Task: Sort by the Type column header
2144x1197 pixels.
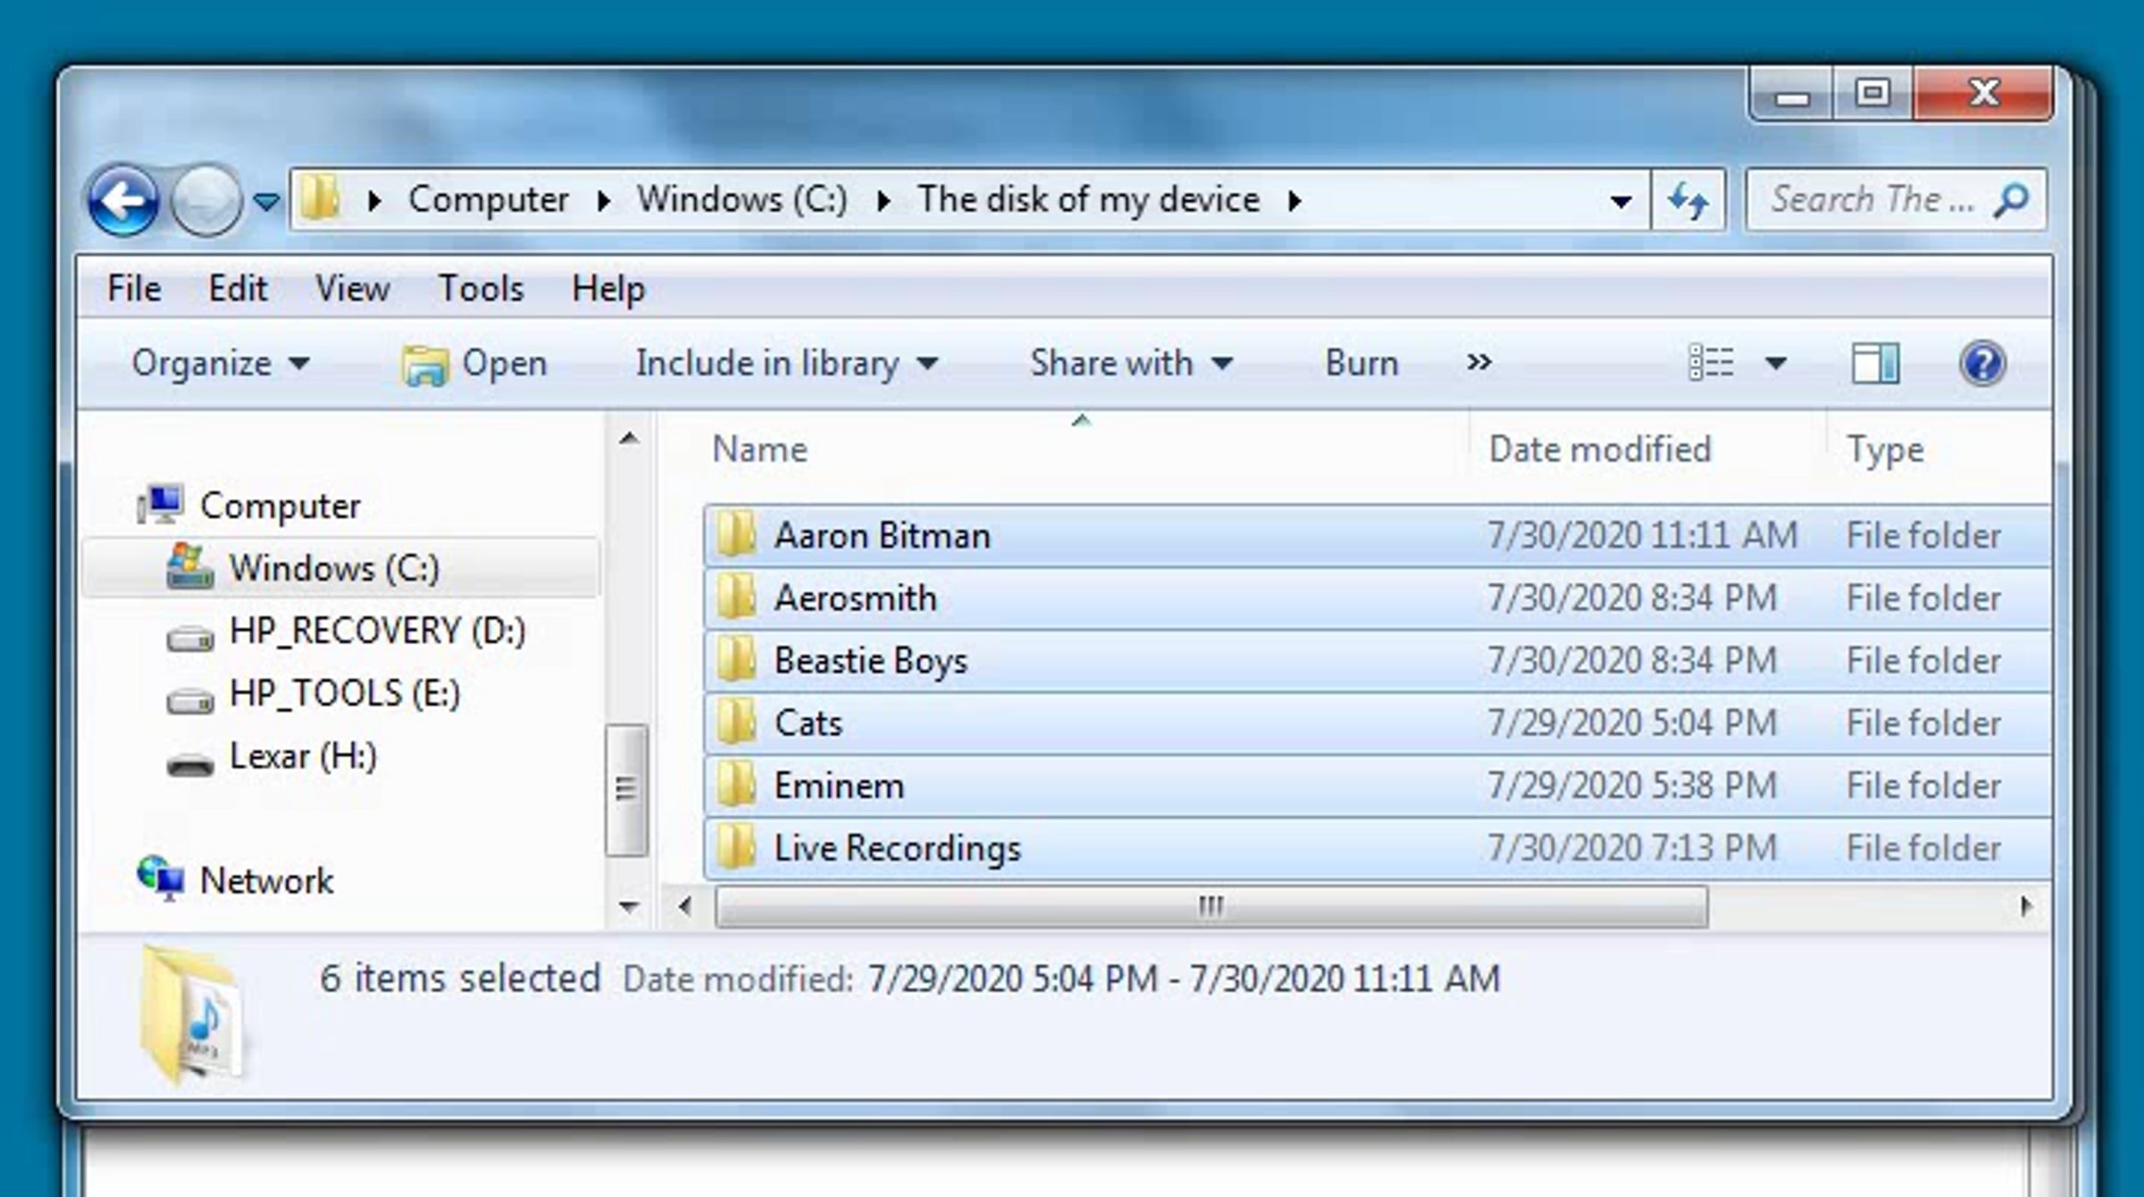Action: 1940,449
